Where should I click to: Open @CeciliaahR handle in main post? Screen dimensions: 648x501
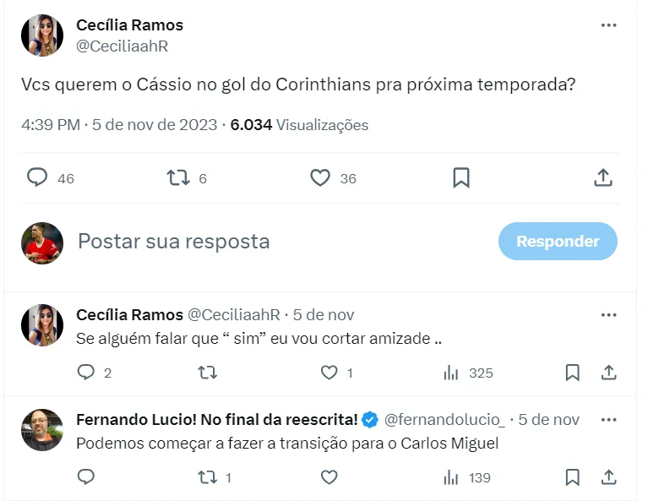[122, 46]
